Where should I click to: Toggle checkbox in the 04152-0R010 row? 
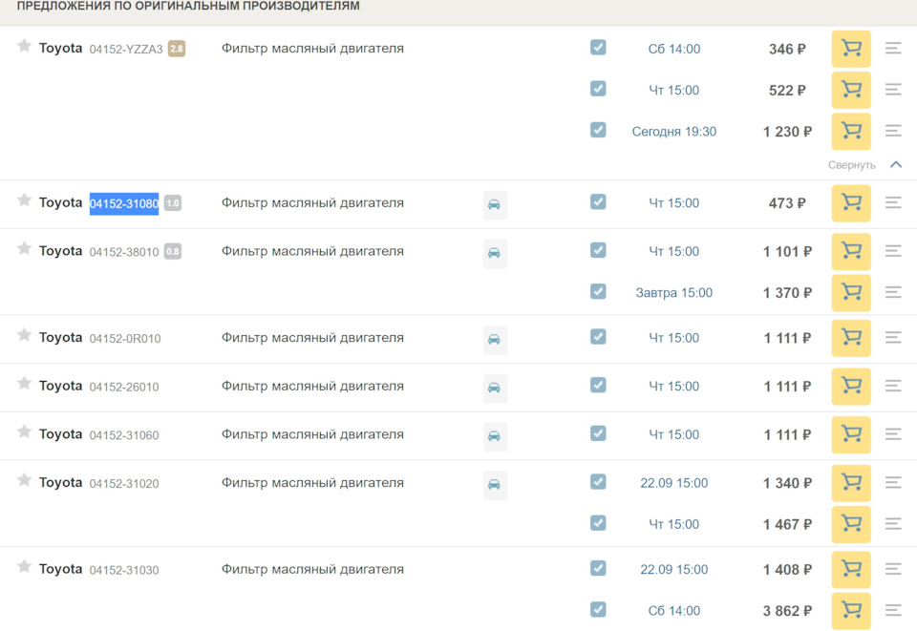598,337
